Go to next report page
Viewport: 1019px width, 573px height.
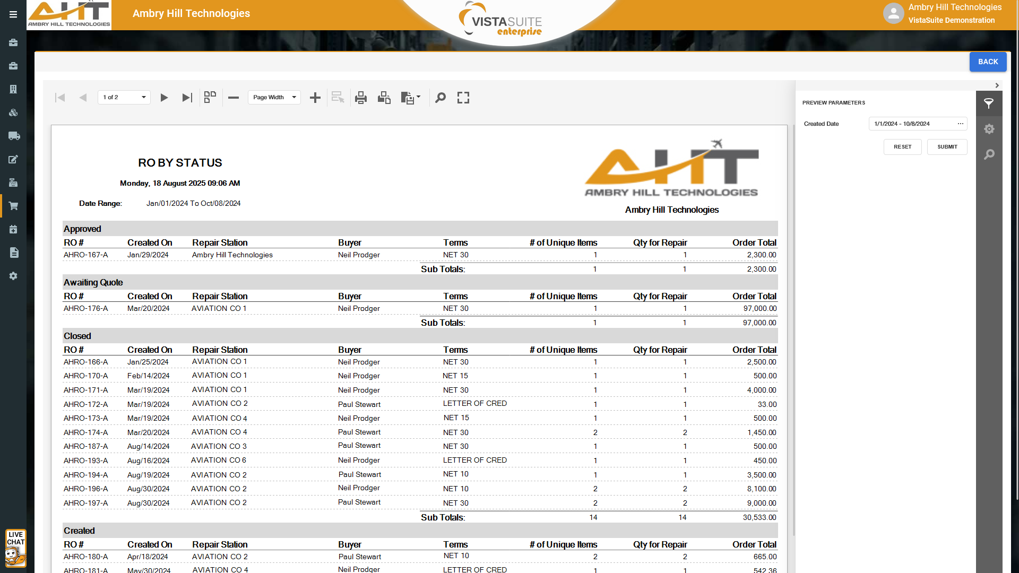[164, 98]
